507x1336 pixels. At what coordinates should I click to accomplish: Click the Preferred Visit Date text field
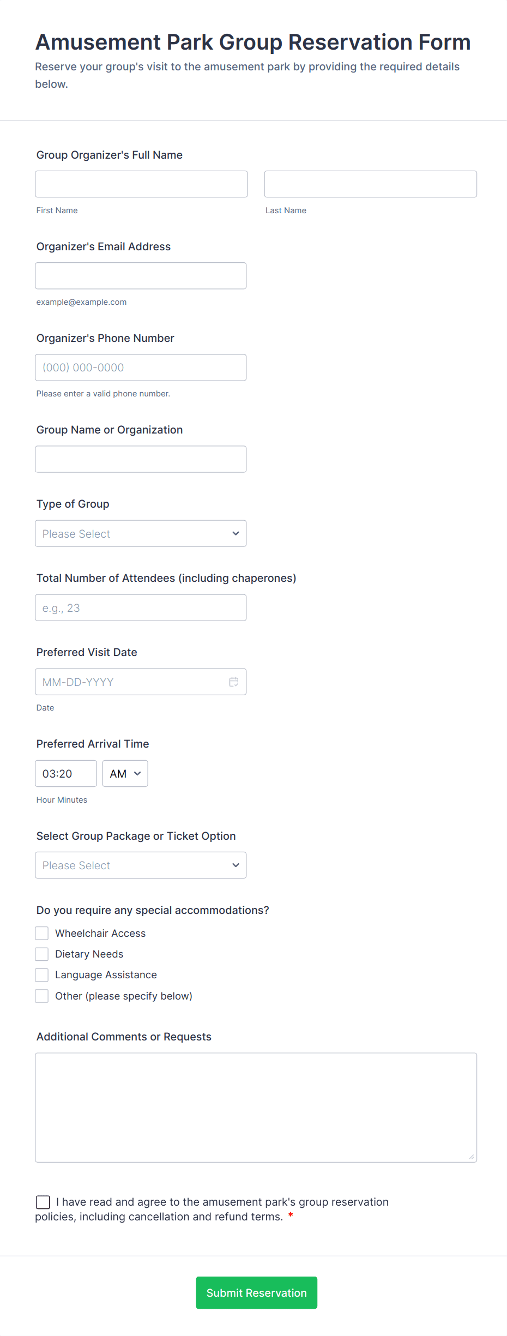(x=131, y=682)
